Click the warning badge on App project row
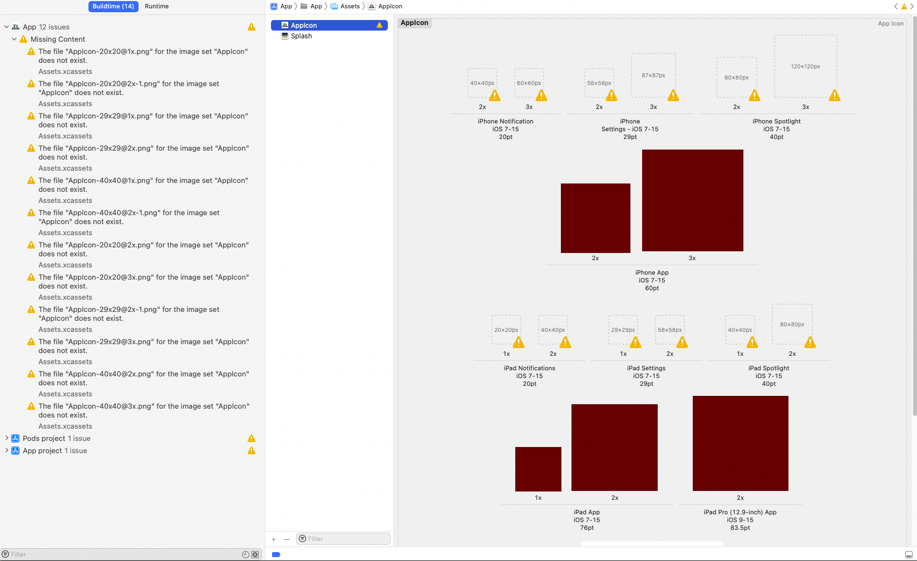The image size is (917, 561). [252, 450]
